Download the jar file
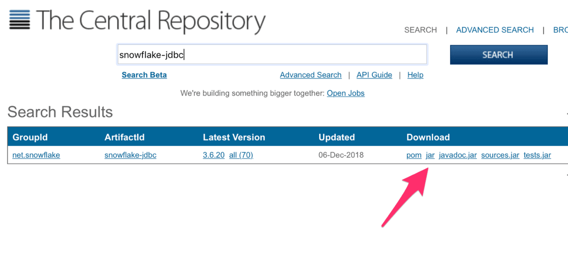This screenshot has width=568, height=267. pyautogui.click(x=430, y=155)
